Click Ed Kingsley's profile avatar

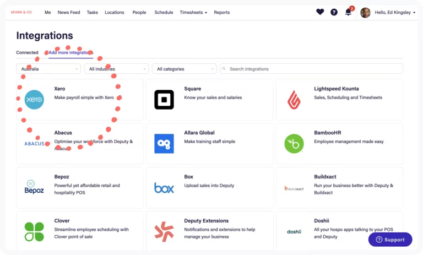(x=365, y=13)
